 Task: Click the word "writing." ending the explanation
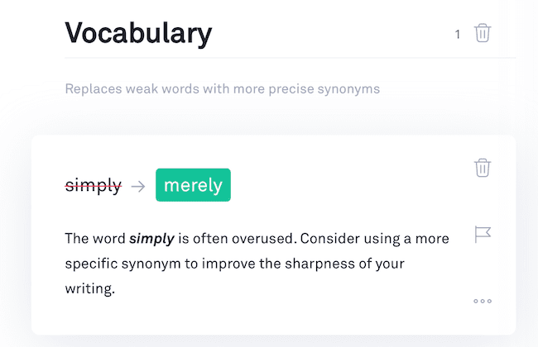(89, 290)
